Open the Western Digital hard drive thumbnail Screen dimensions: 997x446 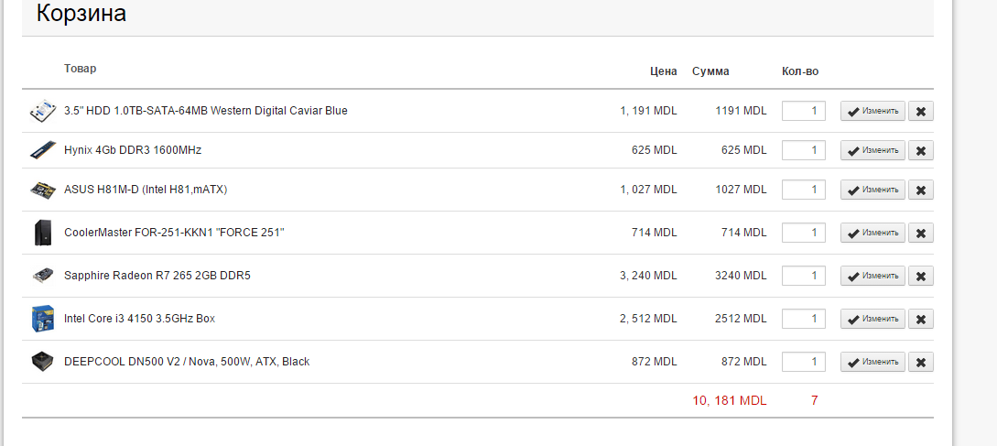coord(43,111)
